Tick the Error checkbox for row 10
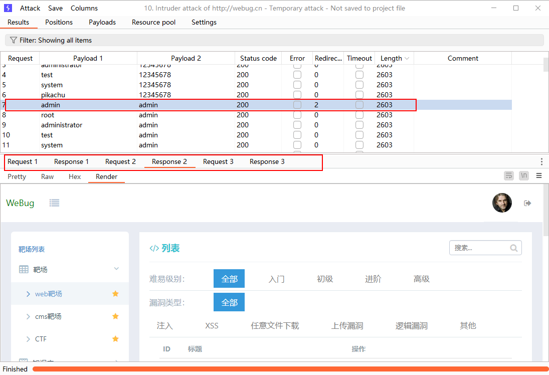Screen dimensions: 549x375 point(297,135)
